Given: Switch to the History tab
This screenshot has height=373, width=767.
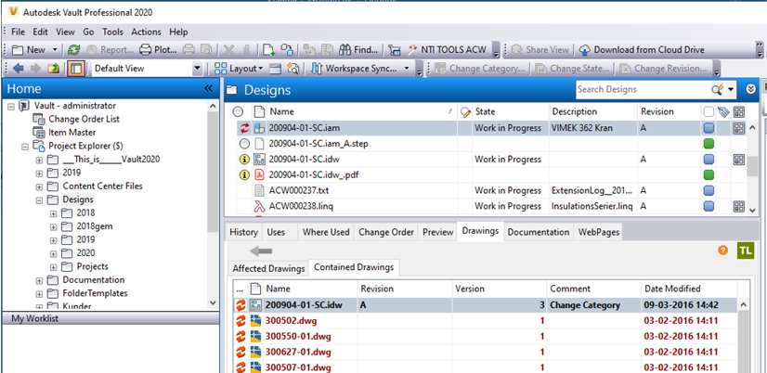Looking at the screenshot, I should (x=243, y=232).
